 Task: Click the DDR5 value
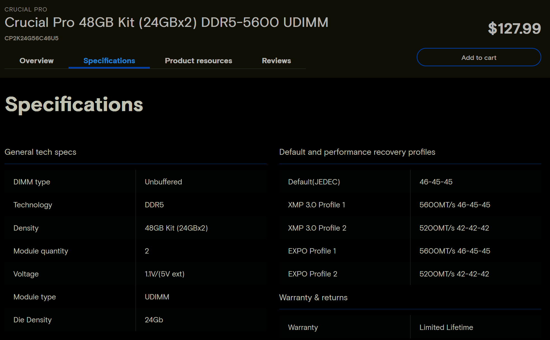click(154, 205)
